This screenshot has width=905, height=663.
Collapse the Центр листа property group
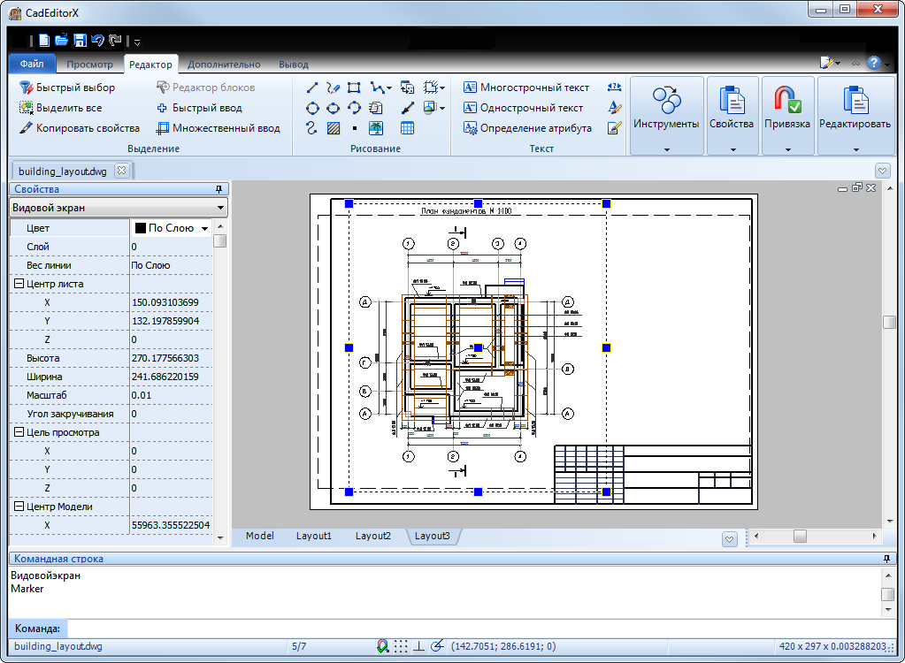[x=19, y=284]
